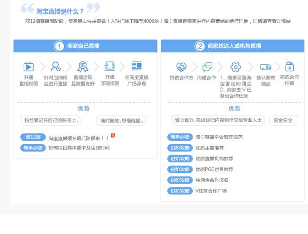Click 优势 heading in 商家找达人 panel
The height and width of the screenshot is (234, 308).
coord(234,108)
